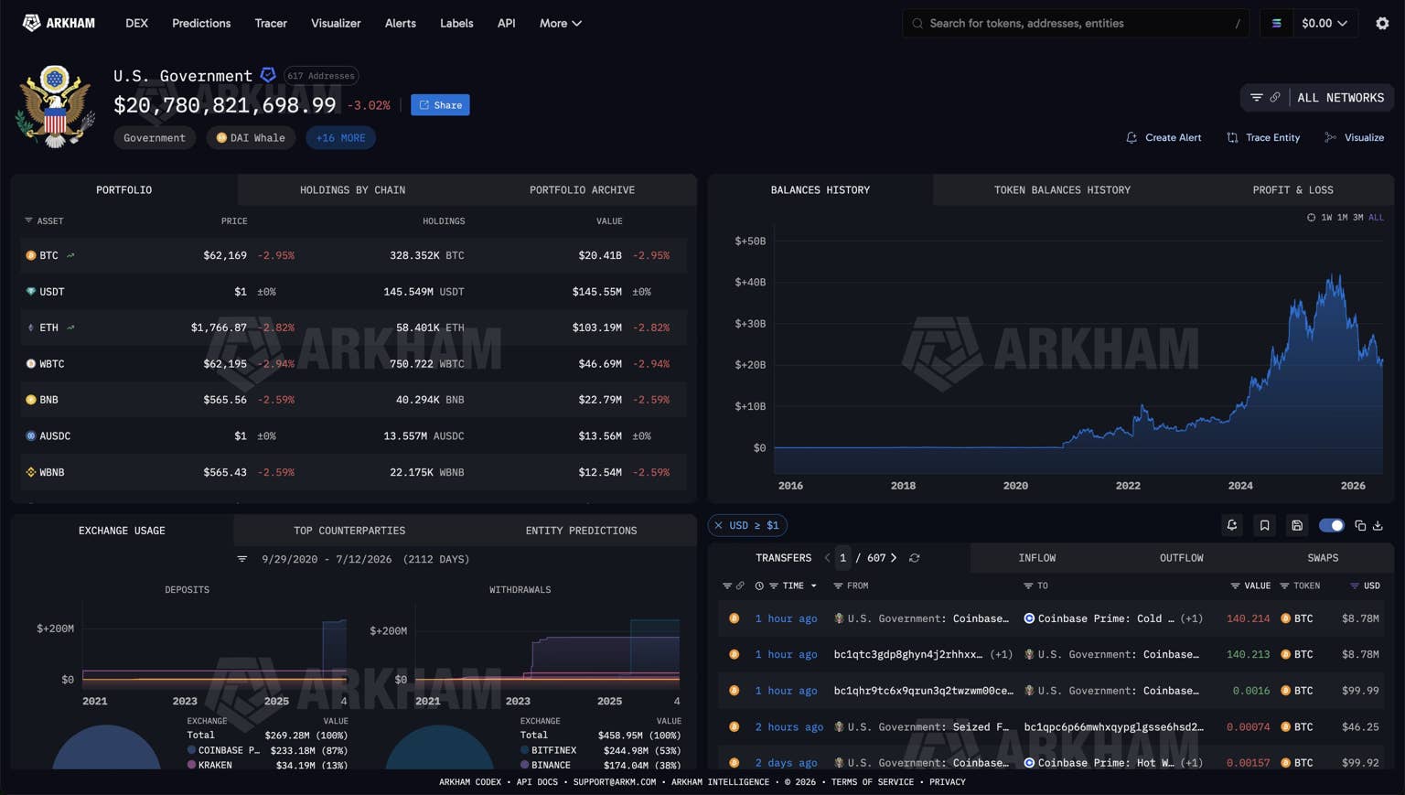
Task: Open the Top Counterparties tab
Action: click(349, 531)
